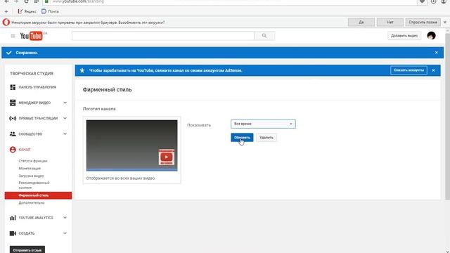Viewport: 450px width, 253px height.
Task: Click the blue Обновить button
Action: (242, 138)
